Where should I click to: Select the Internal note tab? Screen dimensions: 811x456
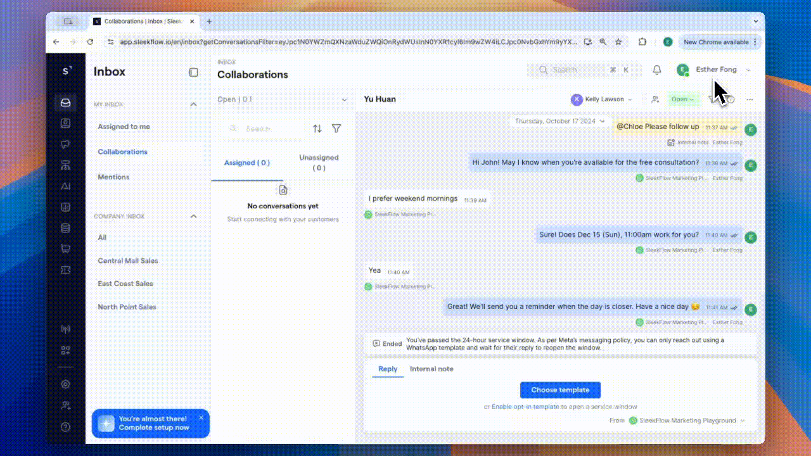tap(431, 369)
